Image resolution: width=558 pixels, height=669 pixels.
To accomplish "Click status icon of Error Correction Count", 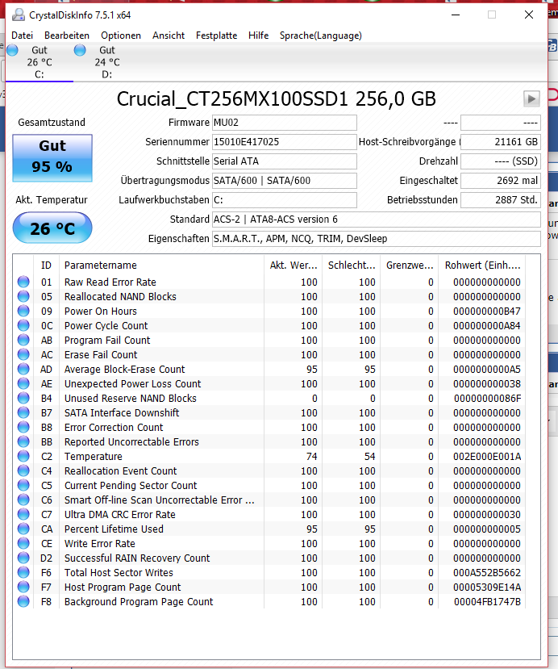I will pyautogui.click(x=23, y=427).
